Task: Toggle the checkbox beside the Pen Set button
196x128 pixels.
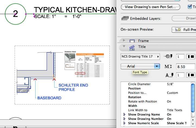Action: [x=190, y=7]
